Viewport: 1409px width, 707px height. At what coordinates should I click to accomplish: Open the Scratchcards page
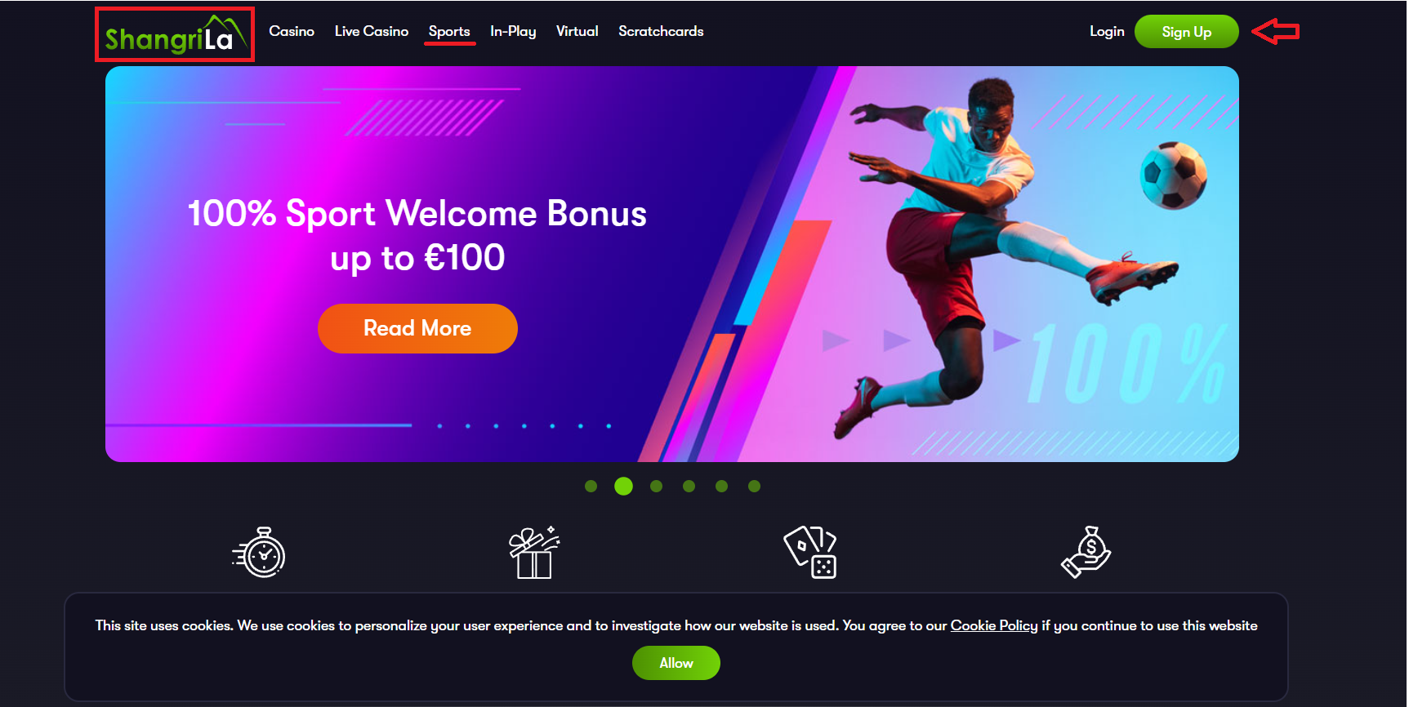pyautogui.click(x=661, y=31)
